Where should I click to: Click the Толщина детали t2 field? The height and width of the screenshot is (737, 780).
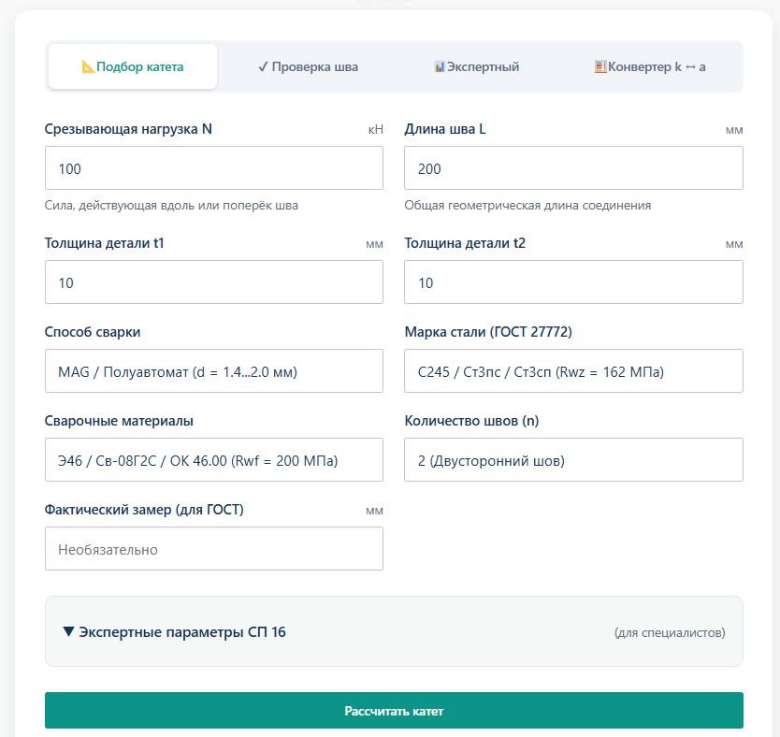(573, 282)
